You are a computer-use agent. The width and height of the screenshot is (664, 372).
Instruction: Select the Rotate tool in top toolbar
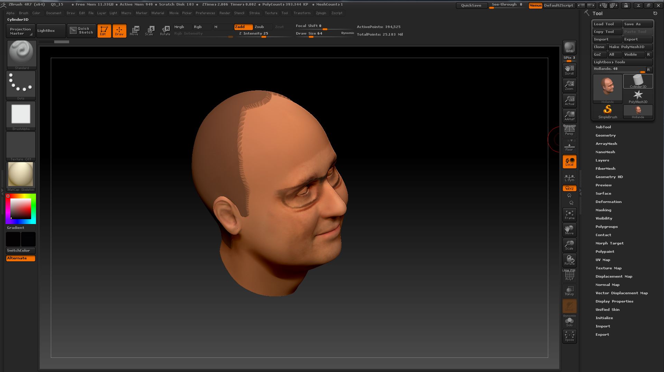[x=165, y=30]
